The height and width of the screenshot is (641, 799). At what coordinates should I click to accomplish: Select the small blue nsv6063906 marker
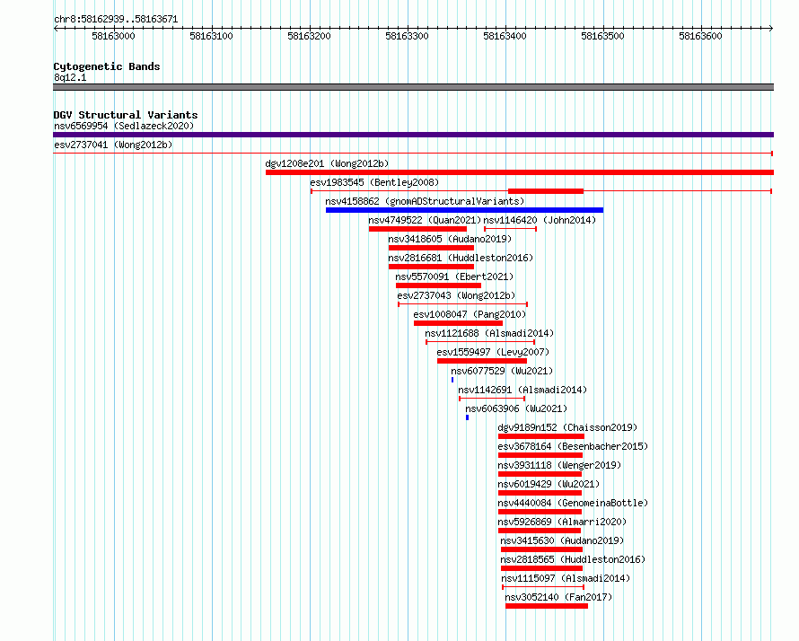coord(467,417)
